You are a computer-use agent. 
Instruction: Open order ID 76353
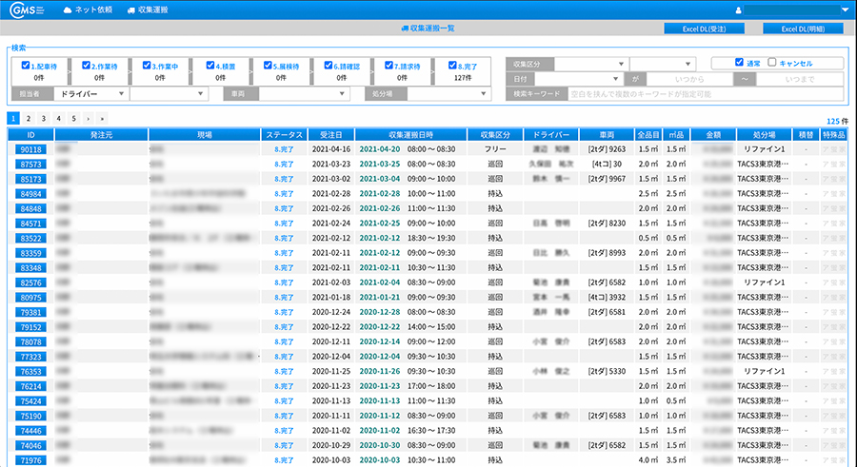(30, 372)
